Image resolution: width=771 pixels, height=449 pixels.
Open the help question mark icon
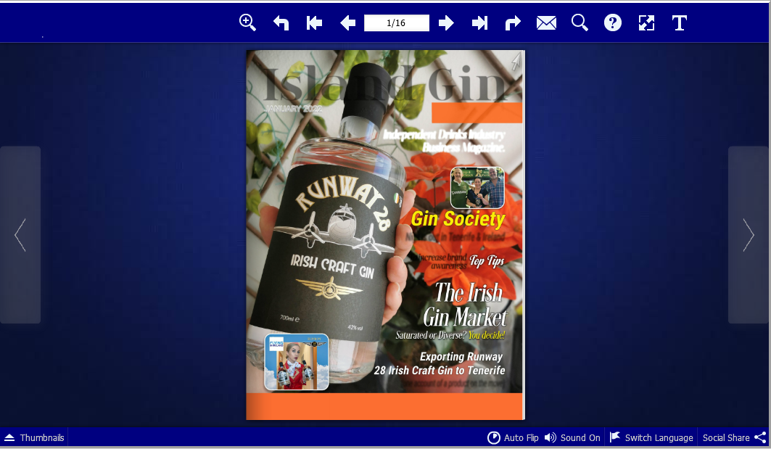pos(613,22)
